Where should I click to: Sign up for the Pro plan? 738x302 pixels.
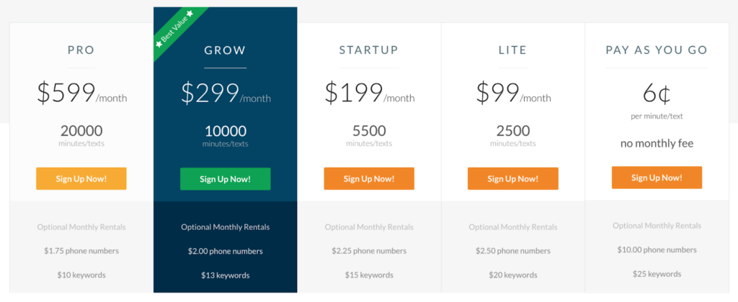click(81, 178)
